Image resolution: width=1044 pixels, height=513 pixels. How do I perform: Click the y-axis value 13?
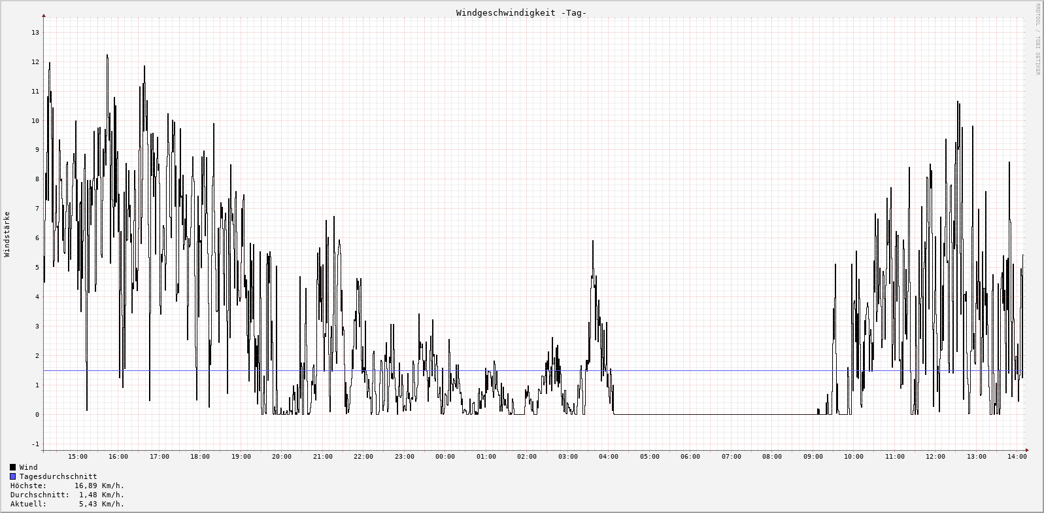[35, 33]
